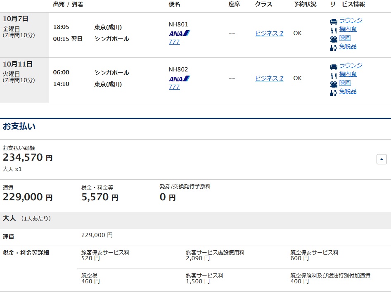Viewport: 391px width, 292px height.
Task: Click the ANA logo under NH802
Action: (x=180, y=78)
